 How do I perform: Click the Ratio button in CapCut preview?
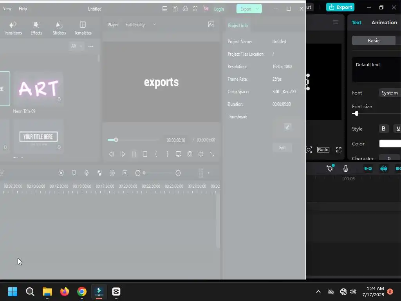[x=323, y=150]
